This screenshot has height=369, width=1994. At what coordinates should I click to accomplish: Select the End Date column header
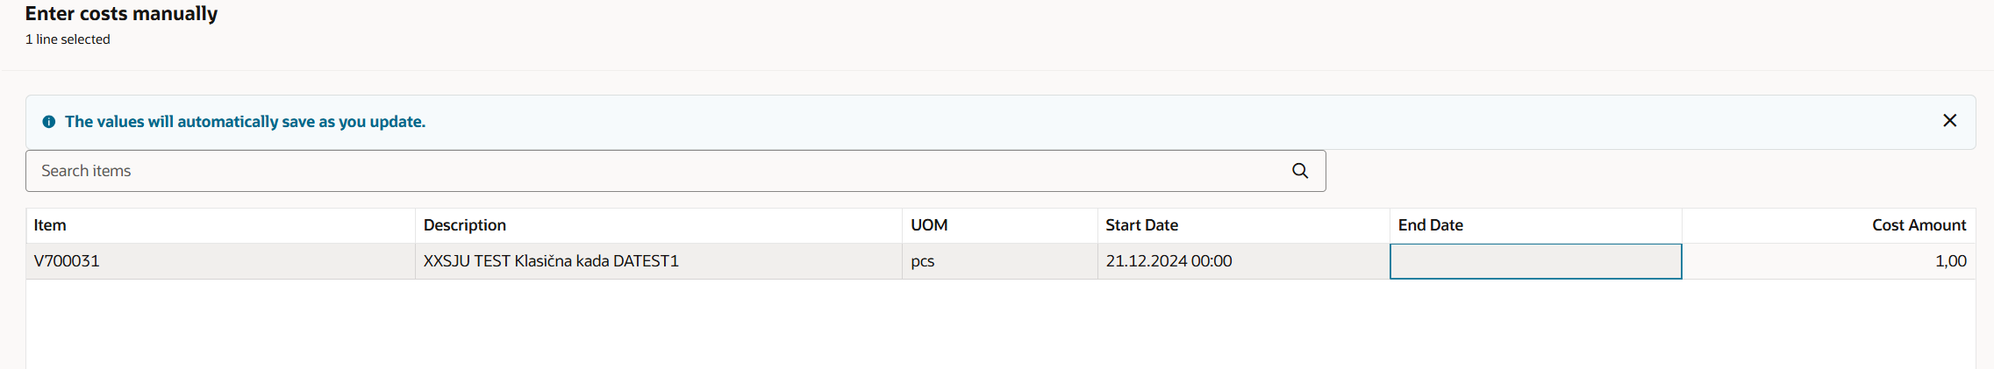pyautogui.click(x=1430, y=225)
